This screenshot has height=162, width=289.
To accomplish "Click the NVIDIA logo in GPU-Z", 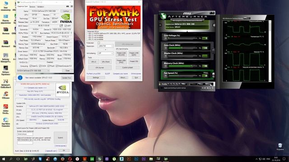I will [x=66, y=18].
